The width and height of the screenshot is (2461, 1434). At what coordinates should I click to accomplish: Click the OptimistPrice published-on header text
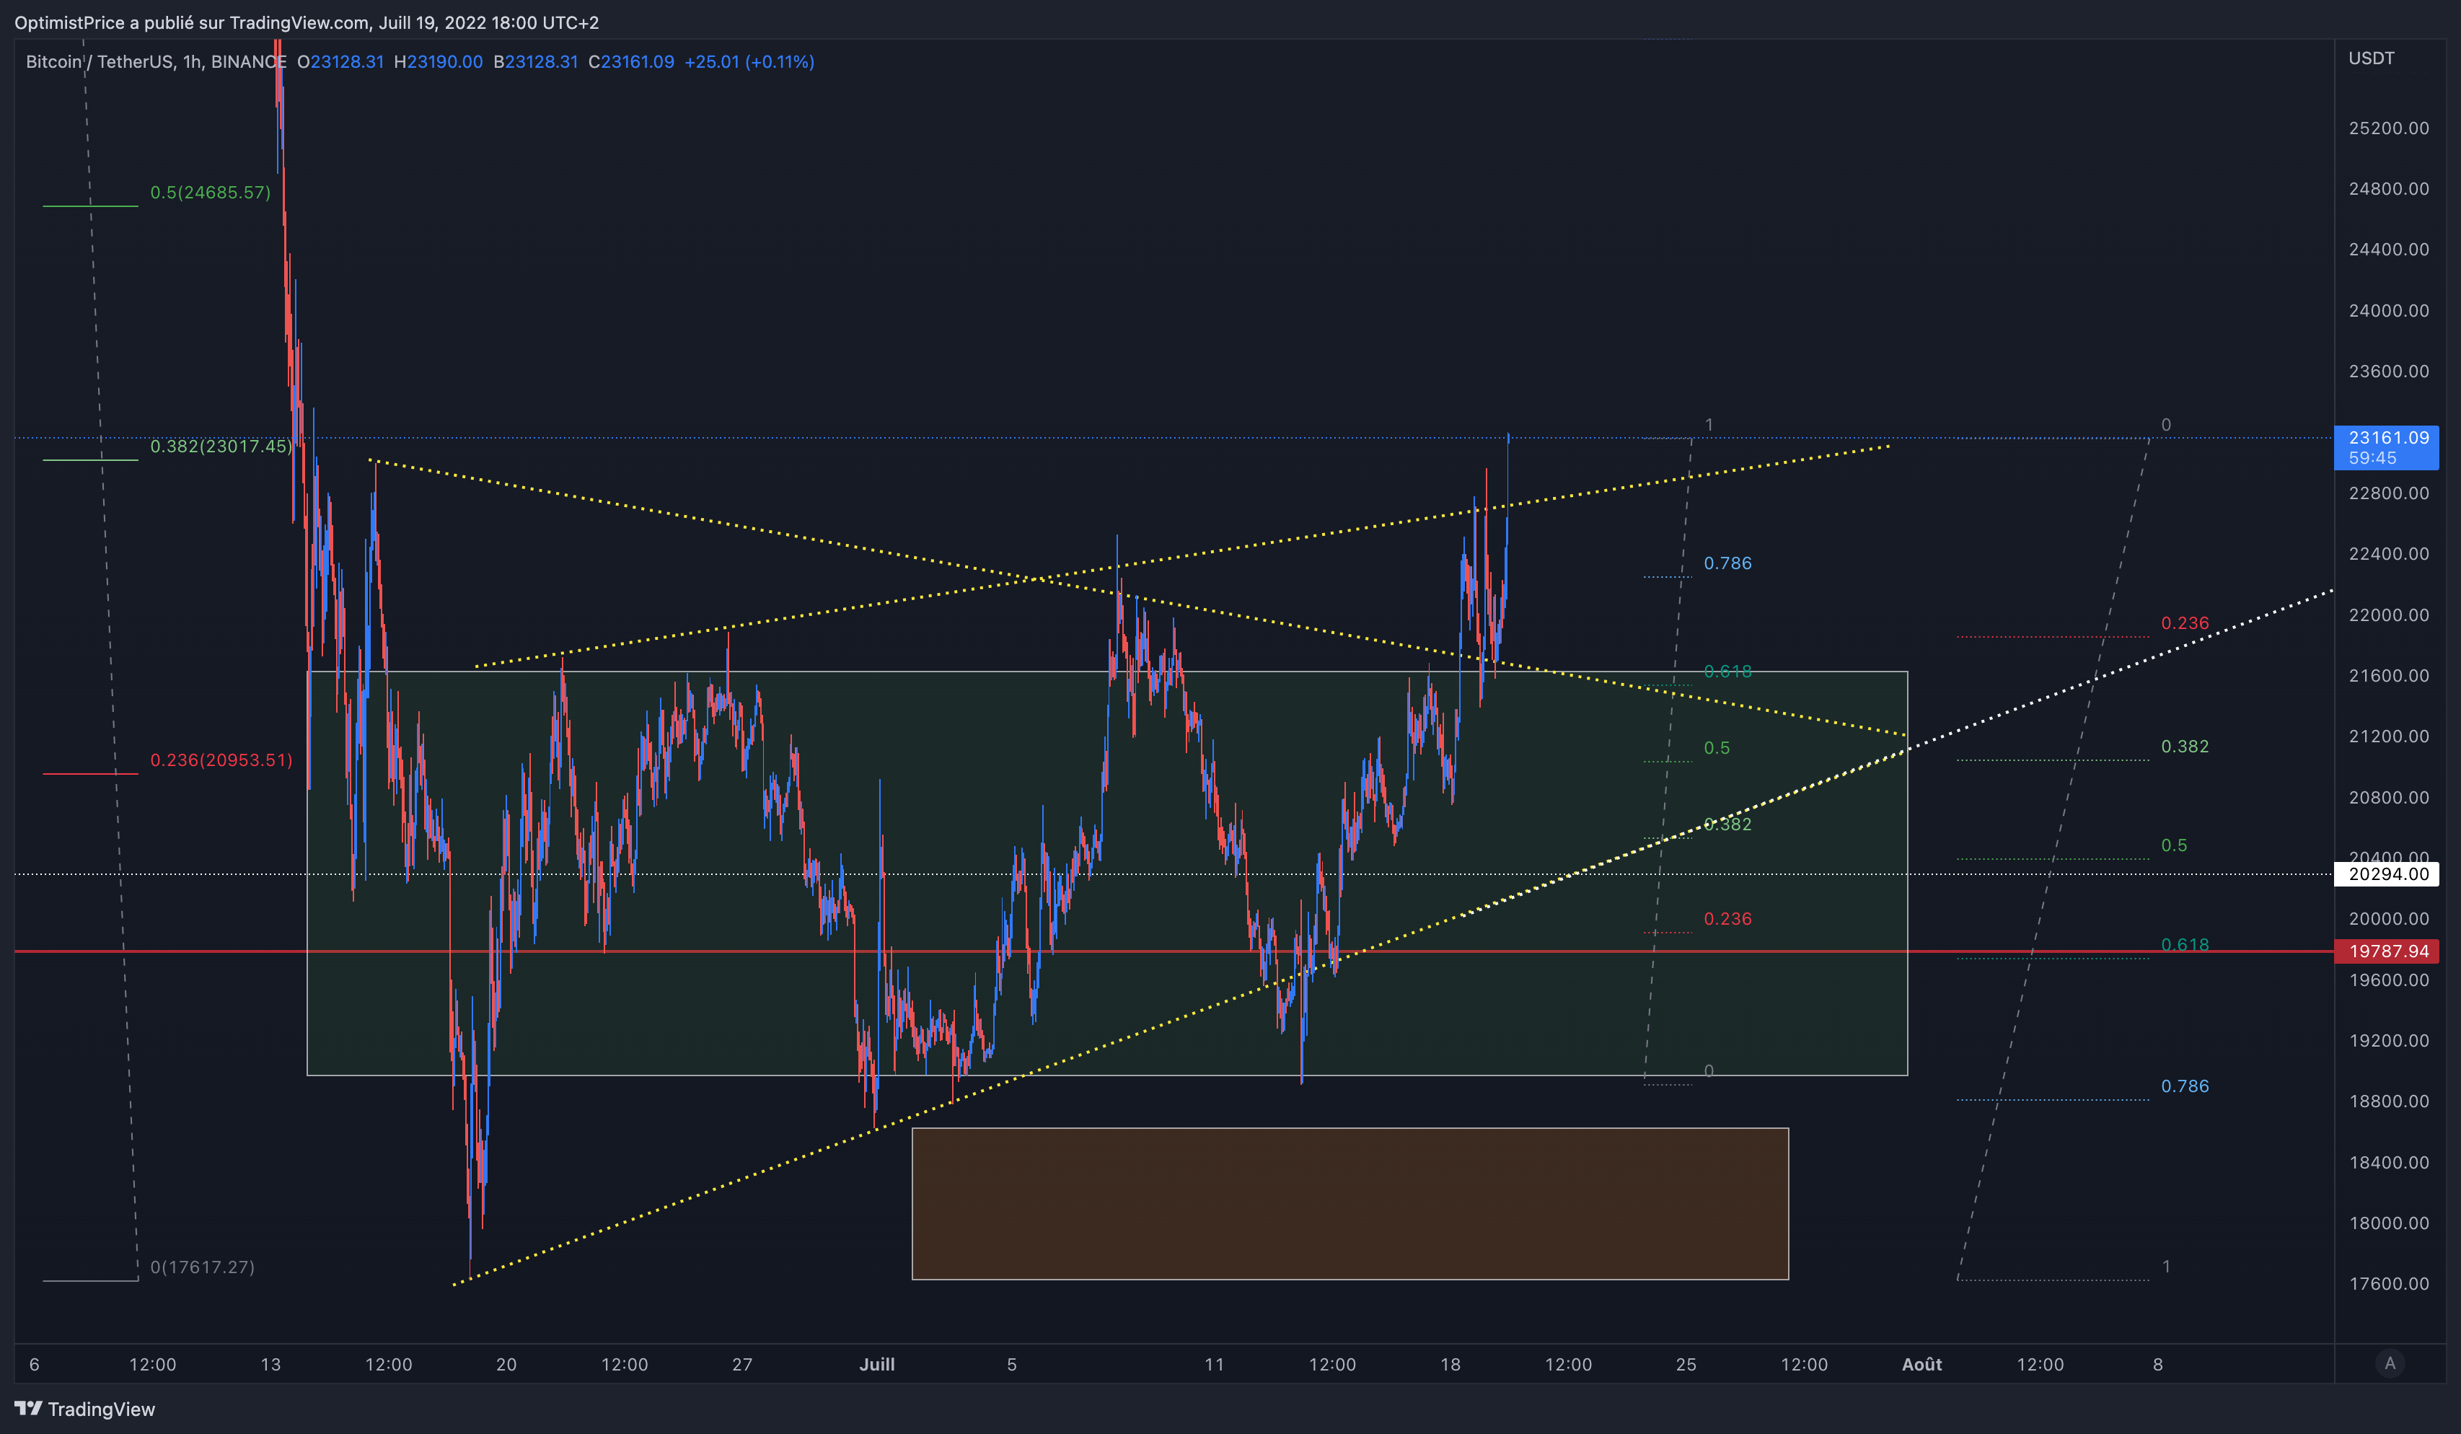point(307,22)
